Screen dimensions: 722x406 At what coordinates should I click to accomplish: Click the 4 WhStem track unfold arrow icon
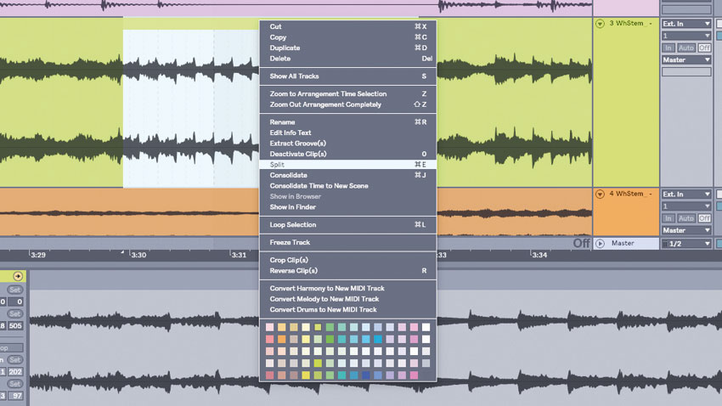click(x=600, y=195)
